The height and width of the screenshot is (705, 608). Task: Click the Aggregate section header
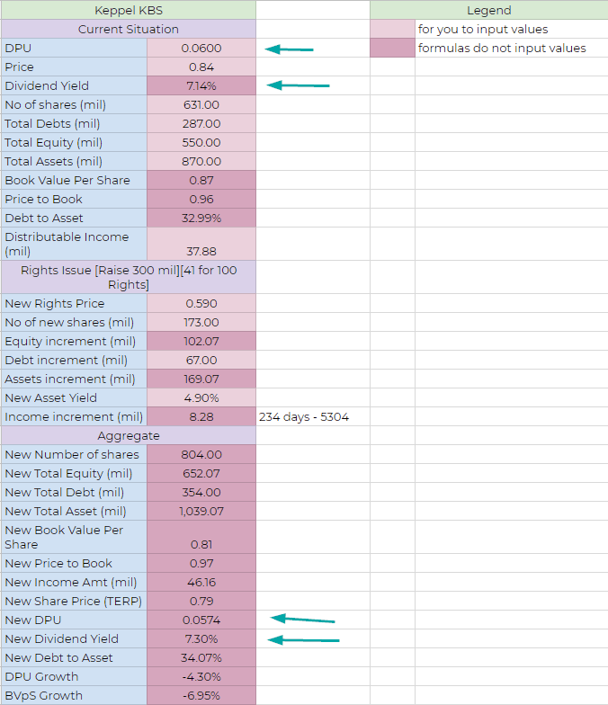point(128,436)
